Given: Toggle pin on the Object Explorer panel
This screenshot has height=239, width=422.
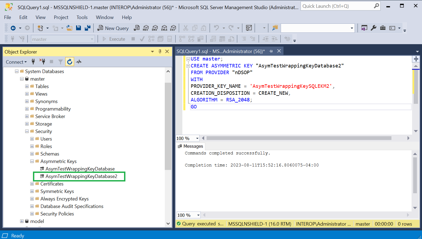Looking at the screenshot, I should (x=160, y=51).
